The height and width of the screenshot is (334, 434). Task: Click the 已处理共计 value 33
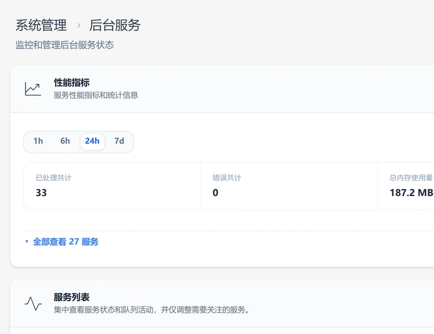tap(41, 193)
